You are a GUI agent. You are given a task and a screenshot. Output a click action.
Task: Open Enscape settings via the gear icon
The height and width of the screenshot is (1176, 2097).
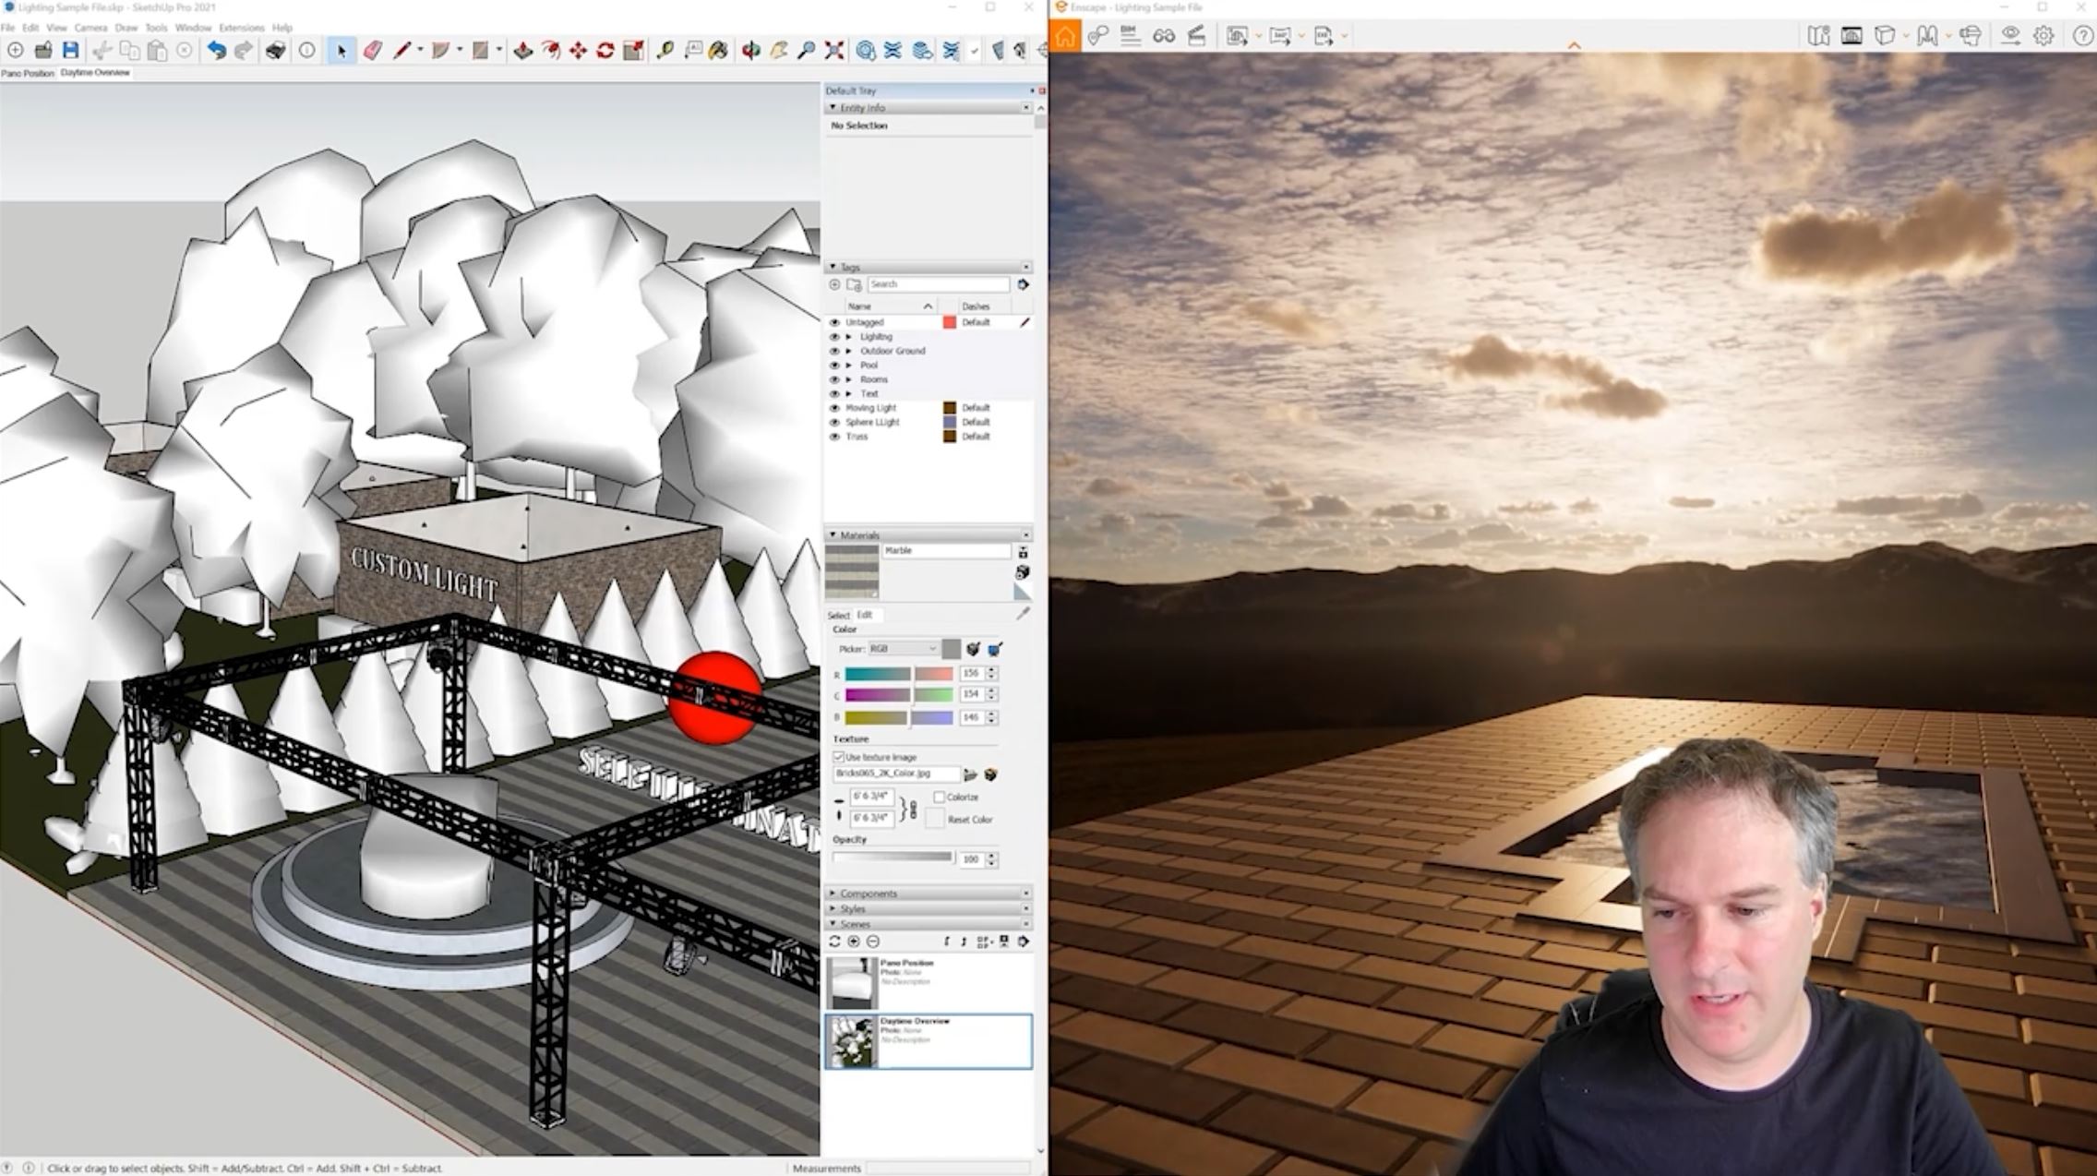pyautogui.click(x=2043, y=37)
